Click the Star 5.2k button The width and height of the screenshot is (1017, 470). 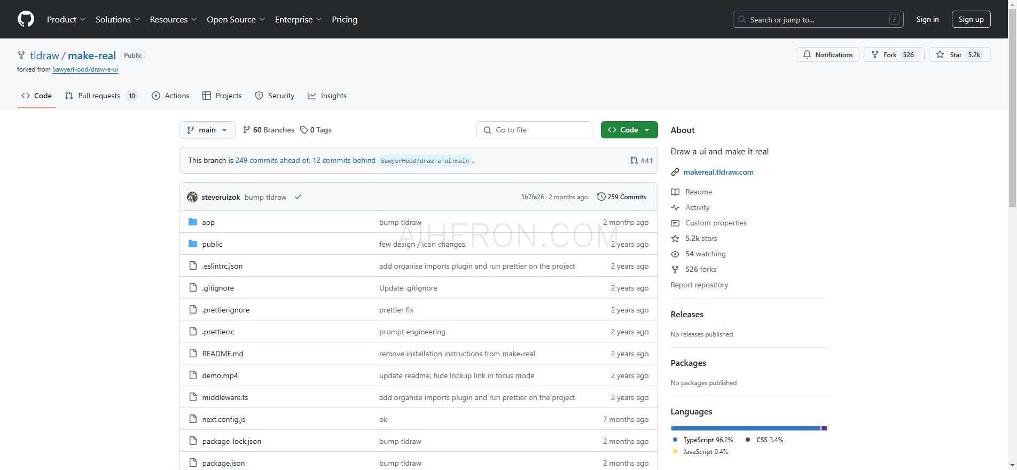(959, 55)
